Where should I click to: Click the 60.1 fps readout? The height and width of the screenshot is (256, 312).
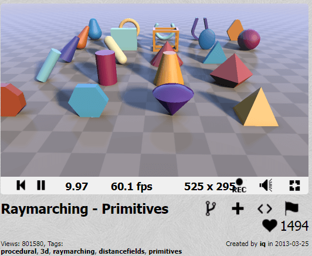pyautogui.click(x=132, y=187)
